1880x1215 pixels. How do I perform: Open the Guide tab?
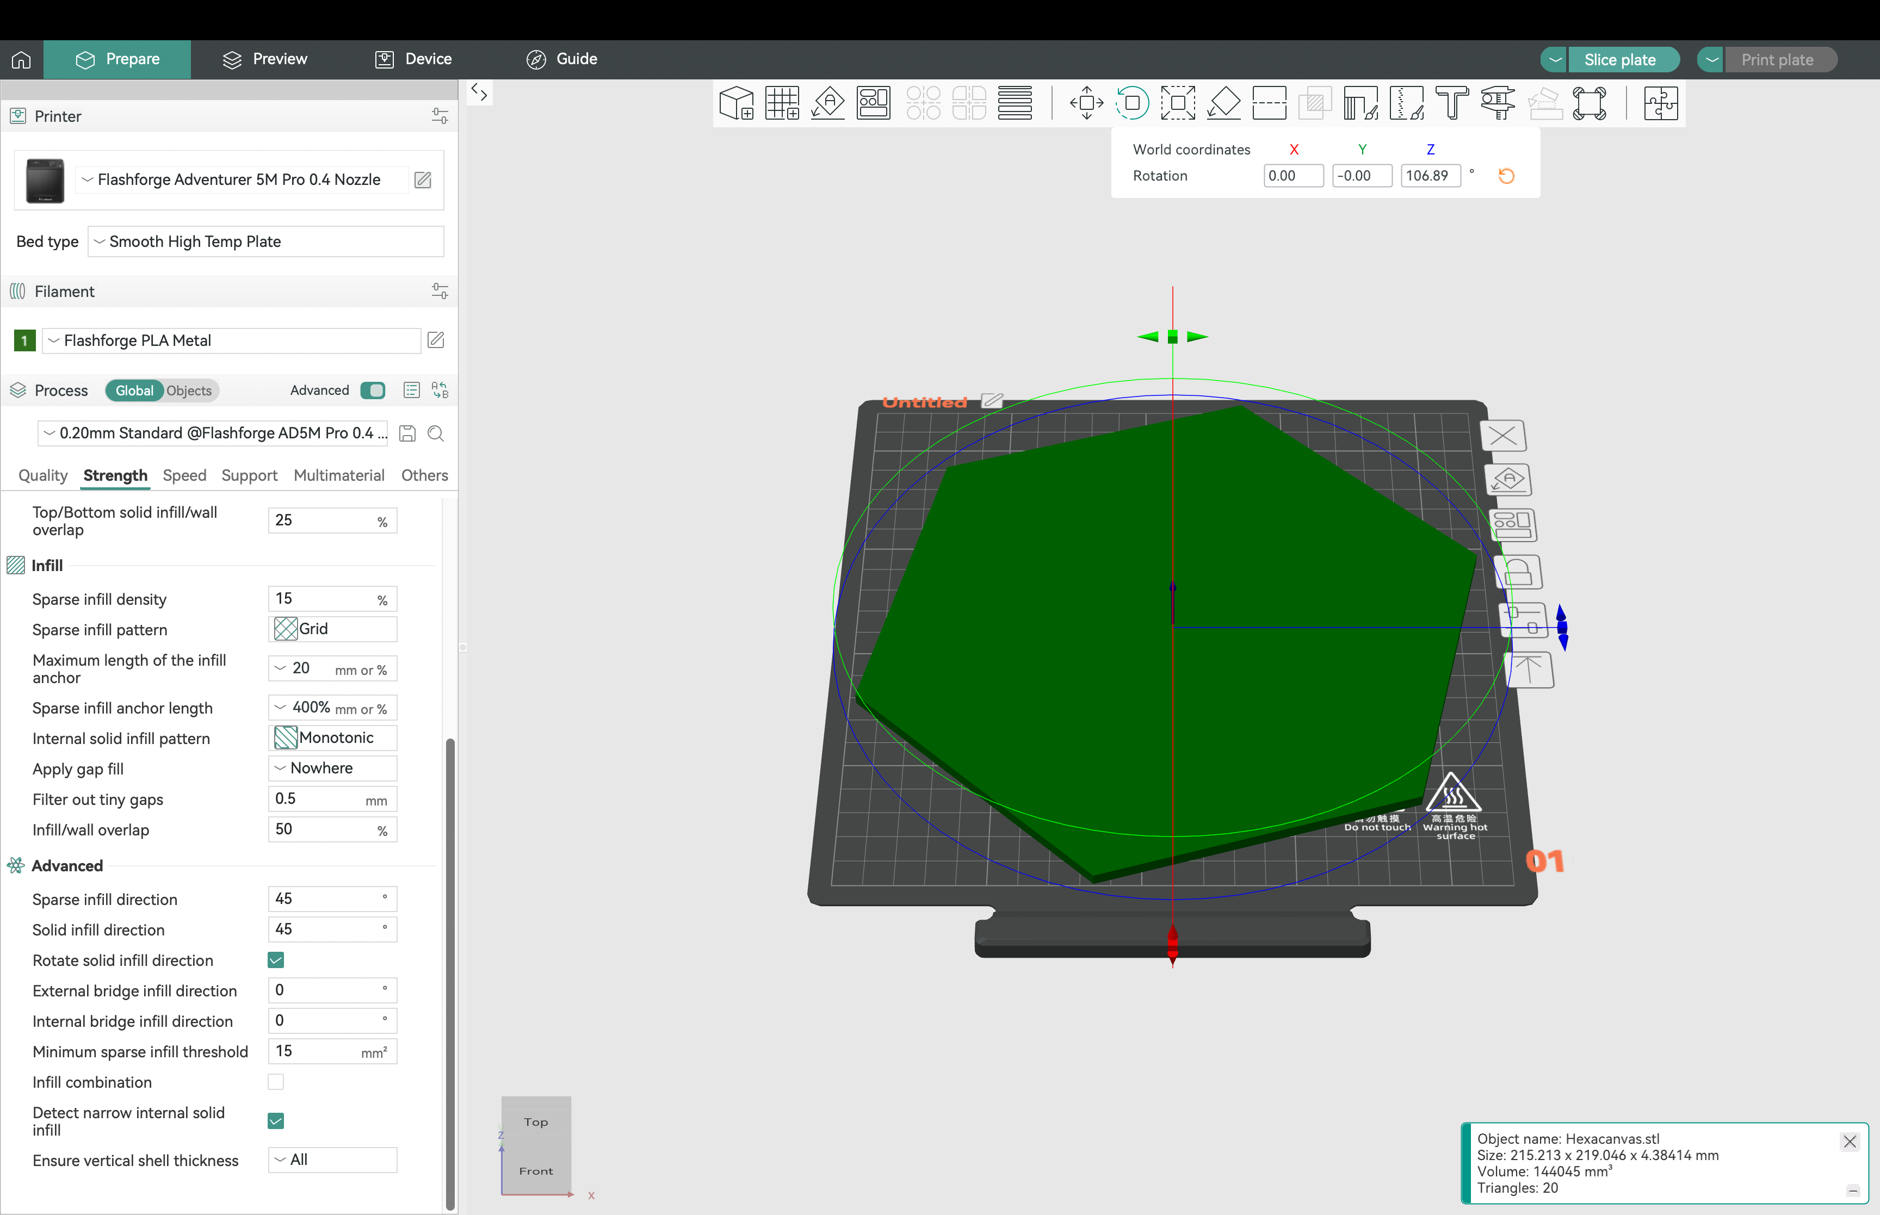(x=562, y=59)
